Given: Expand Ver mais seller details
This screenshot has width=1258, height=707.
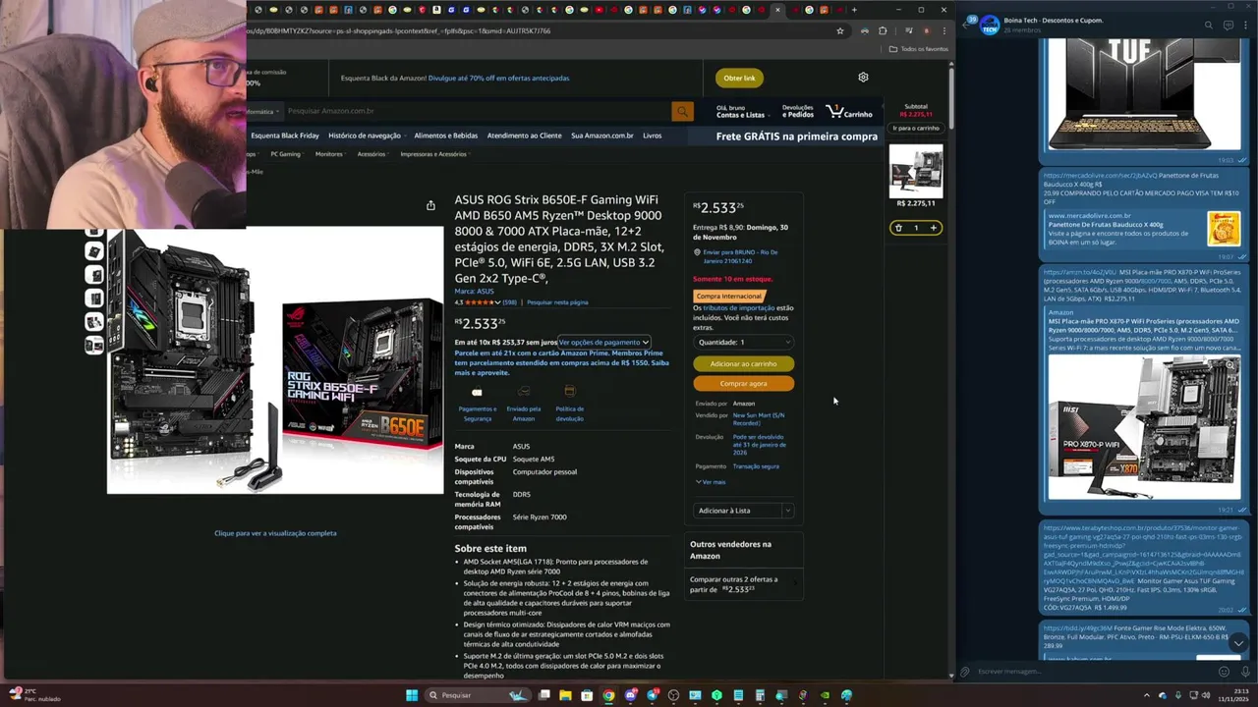Looking at the screenshot, I should [711, 482].
